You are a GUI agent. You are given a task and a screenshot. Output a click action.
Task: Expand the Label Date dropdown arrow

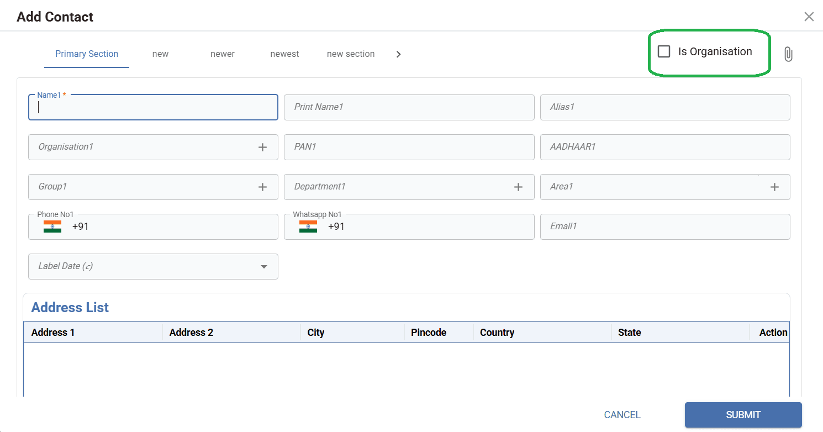point(264,267)
